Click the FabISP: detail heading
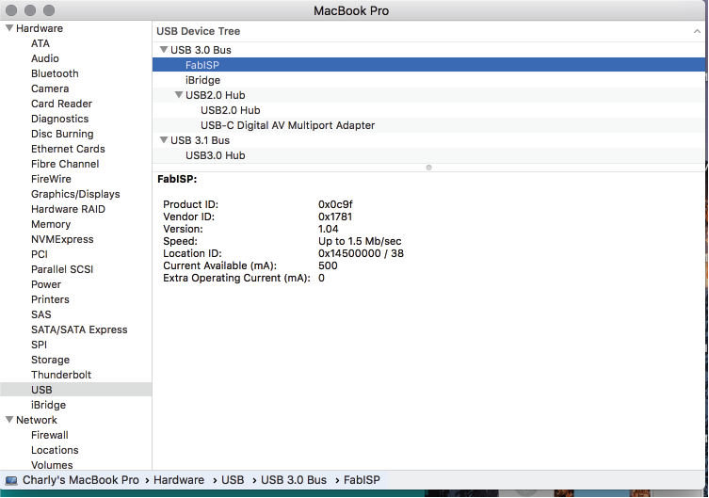The width and height of the screenshot is (709, 498). point(177,179)
